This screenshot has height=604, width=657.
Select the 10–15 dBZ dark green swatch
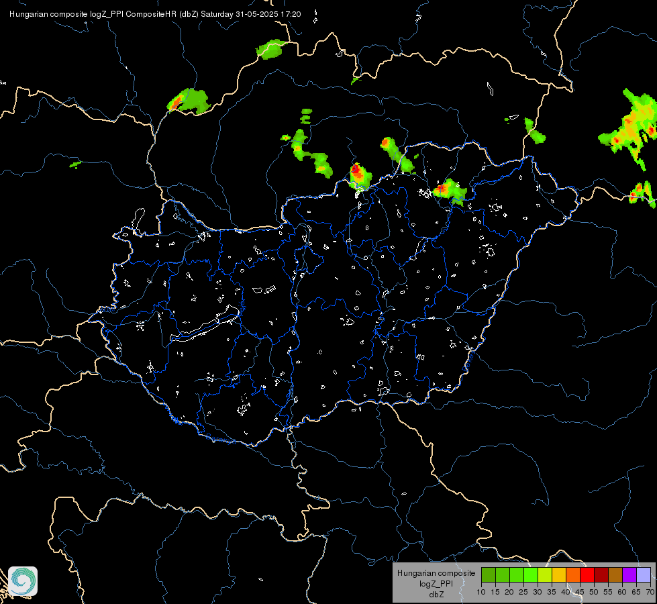tap(489, 574)
